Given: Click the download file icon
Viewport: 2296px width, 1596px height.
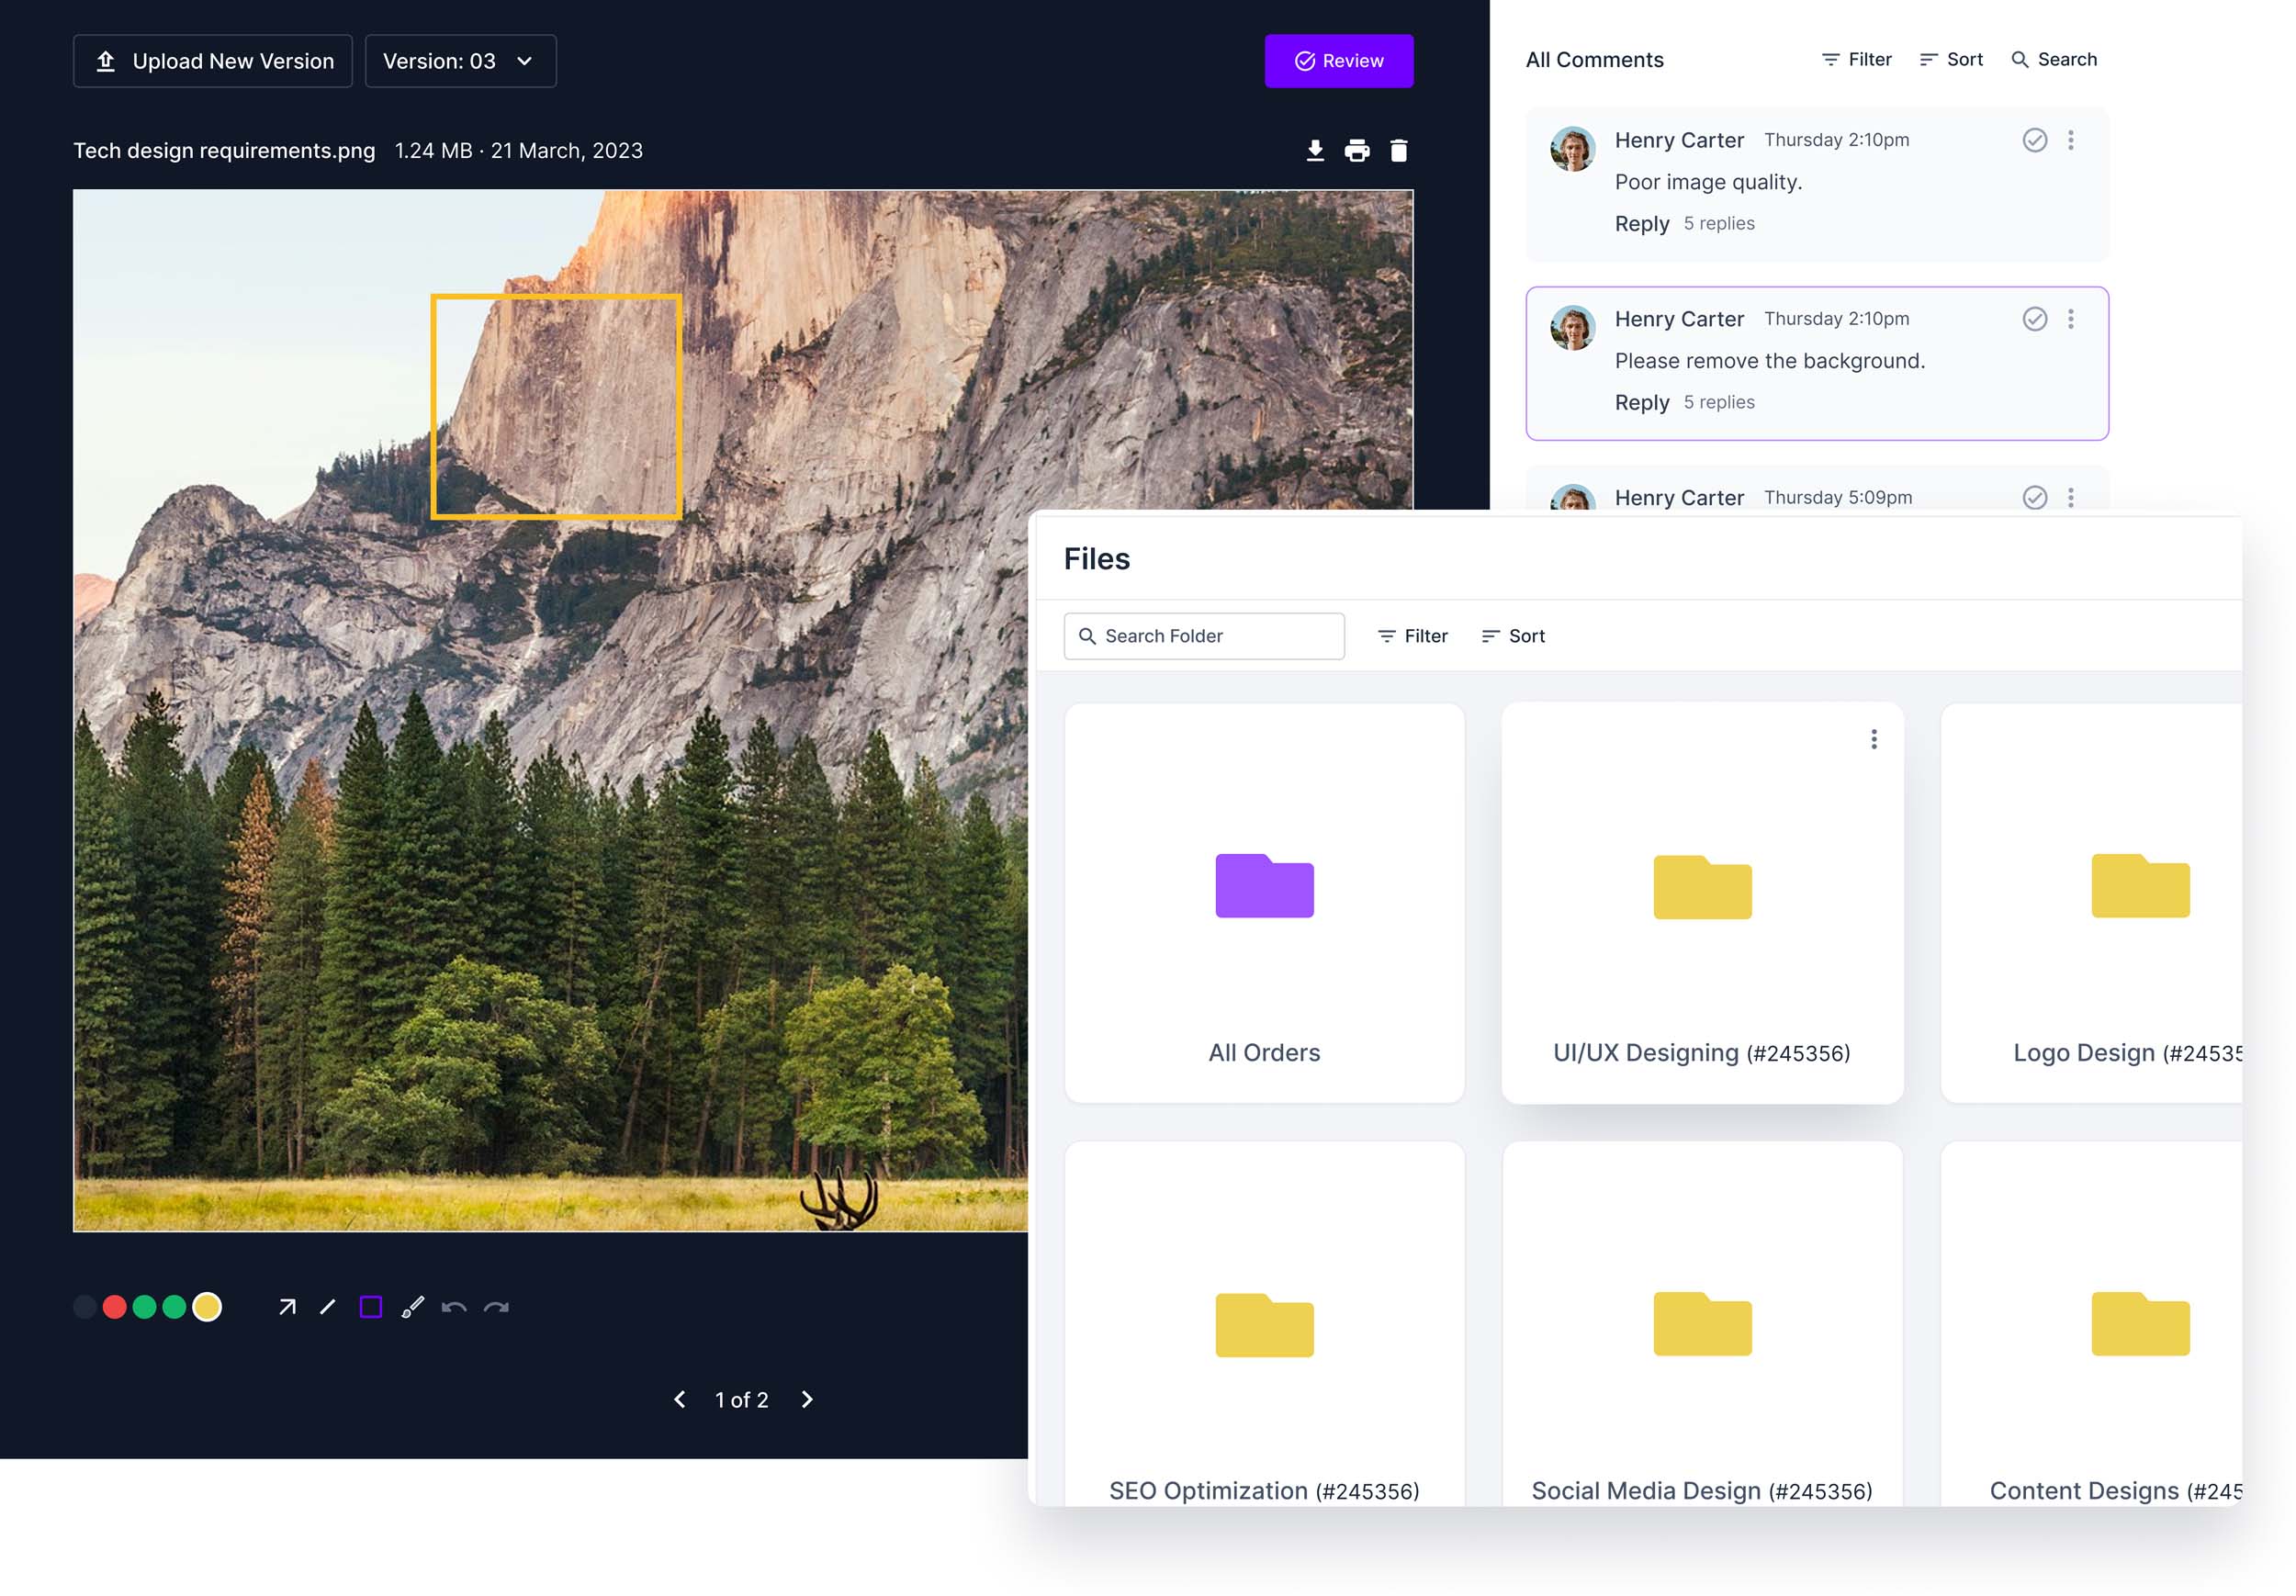Looking at the screenshot, I should (x=1315, y=151).
